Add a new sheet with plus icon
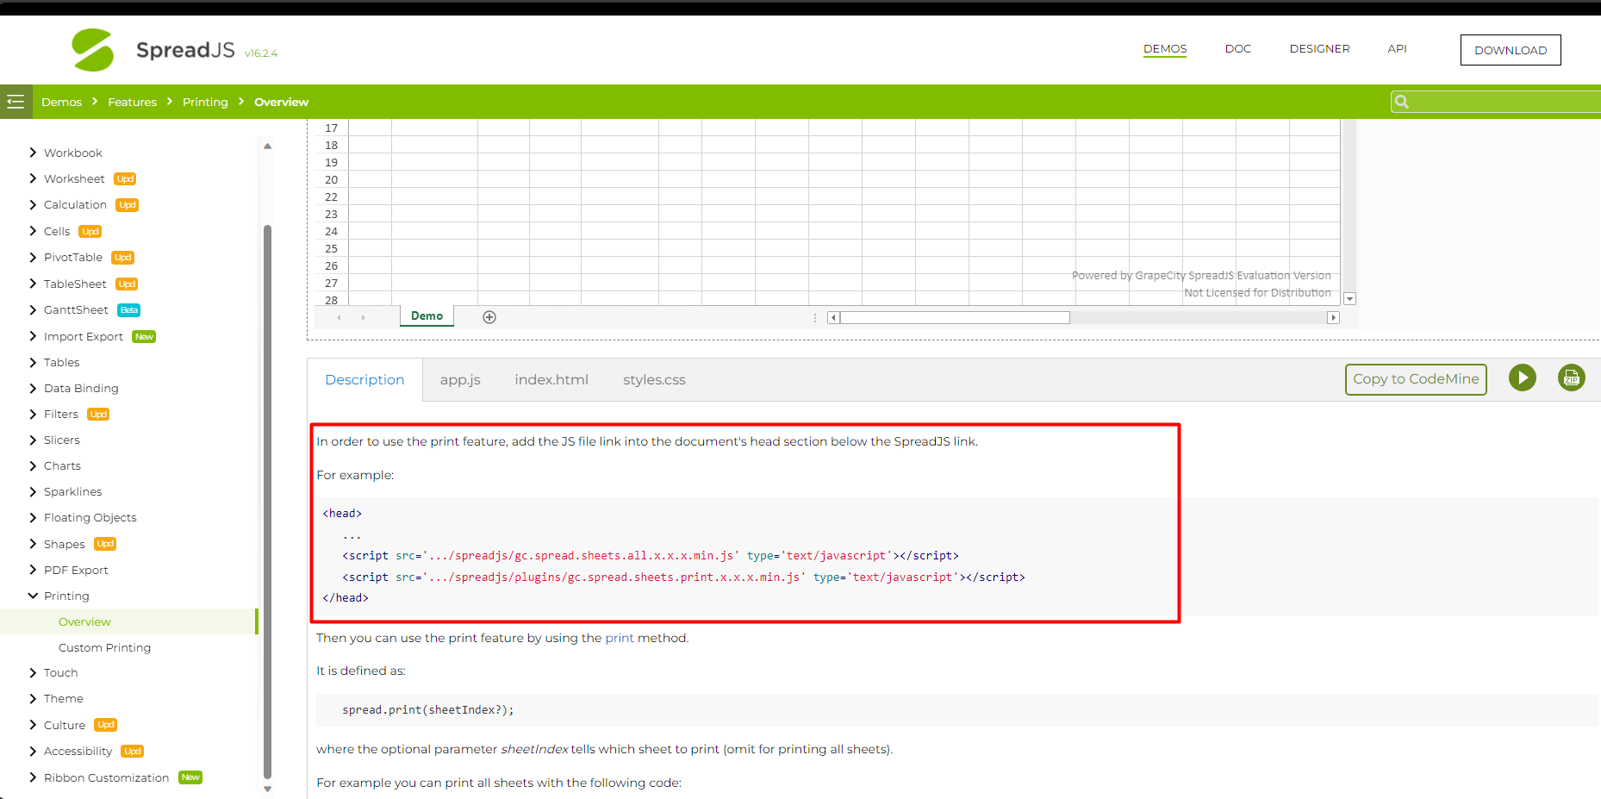Screen dimensions: 1601x799 pos(489,317)
